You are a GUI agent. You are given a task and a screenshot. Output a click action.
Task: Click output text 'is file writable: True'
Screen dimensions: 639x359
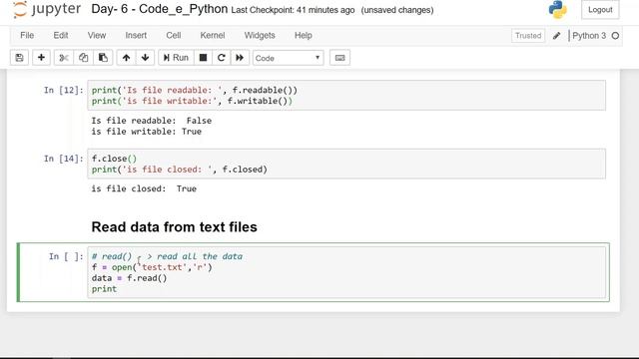tap(147, 132)
